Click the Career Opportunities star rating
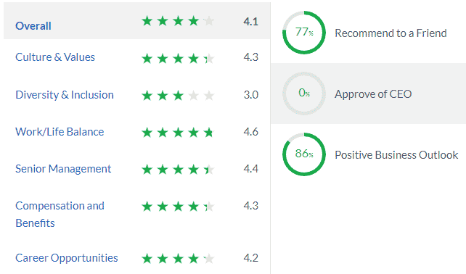Viewport: 466px width, 274px height. coord(178,259)
